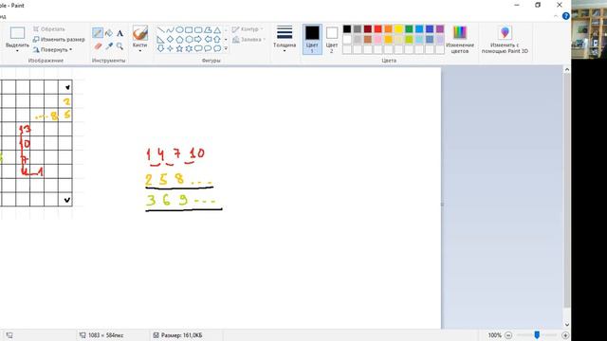This screenshot has height=341, width=607.
Task: Click the Обрезать crop button
Action: click(x=48, y=29)
